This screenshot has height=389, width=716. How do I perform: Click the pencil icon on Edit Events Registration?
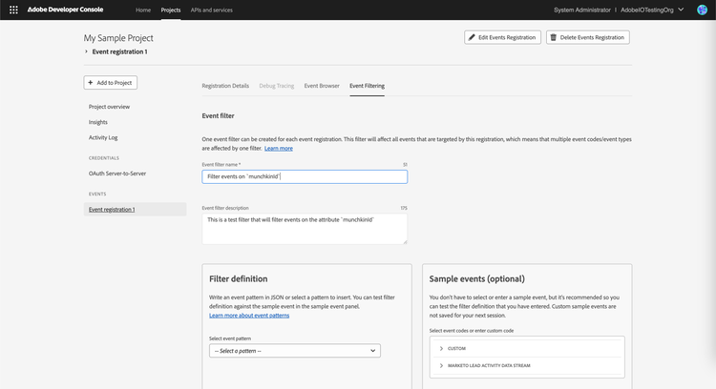[472, 37]
